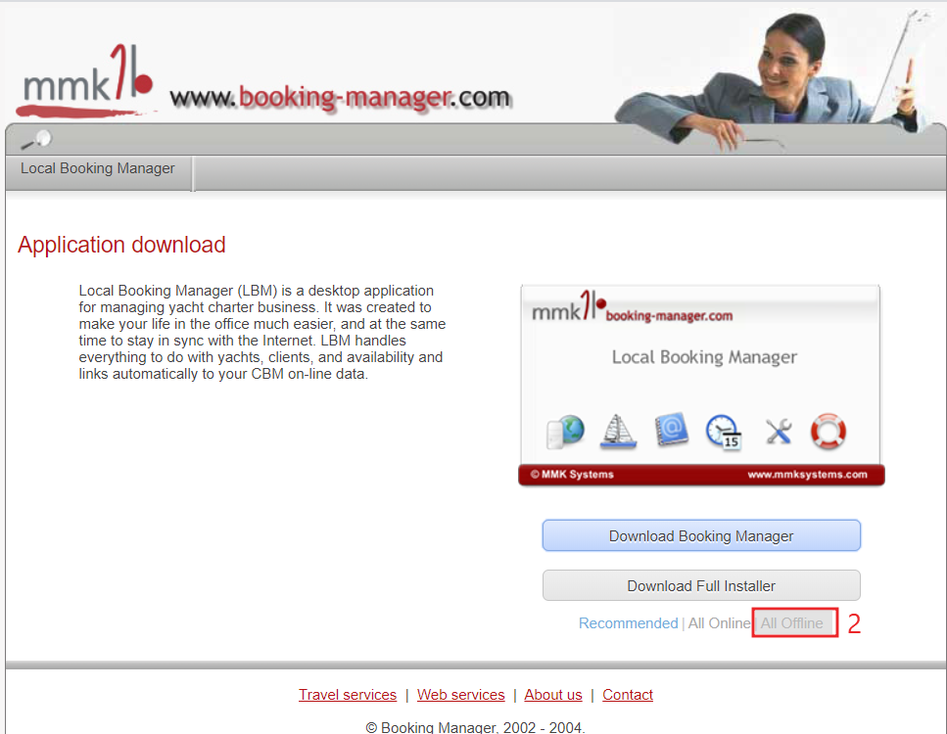The image size is (947, 734).
Task: Select the Recommended download option
Action: (628, 623)
